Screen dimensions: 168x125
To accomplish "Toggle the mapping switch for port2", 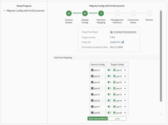I will [x=109, y=76].
